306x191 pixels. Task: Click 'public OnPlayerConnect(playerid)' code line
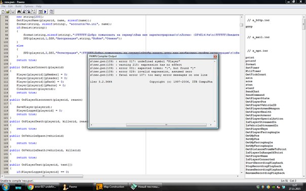click(x=36, y=67)
